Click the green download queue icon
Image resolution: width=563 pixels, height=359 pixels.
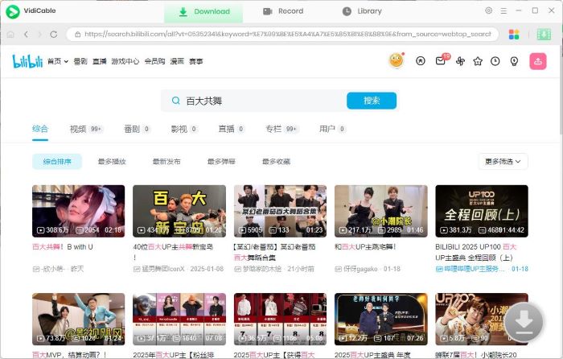point(544,35)
